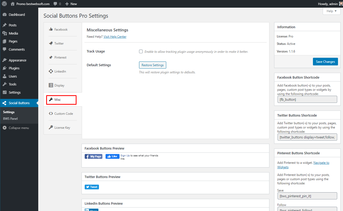The height and width of the screenshot is (211, 343).
Task: Click the Posts pushpin icon
Action: pos(4,25)
